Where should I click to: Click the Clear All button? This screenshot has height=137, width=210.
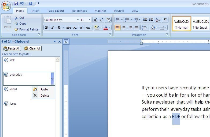[32, 48]
